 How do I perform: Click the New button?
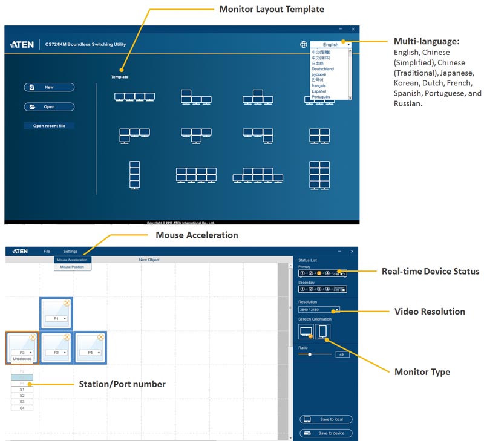point(49,87)
